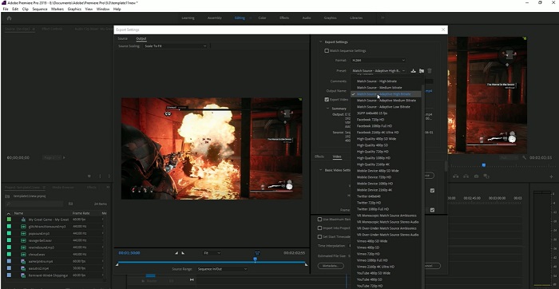Click the Export Frame camera icon
The height and width of the screenshot is (289, 559).
click(476, 176)
